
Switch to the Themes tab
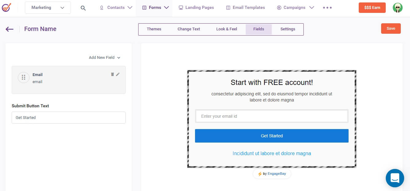154,29
